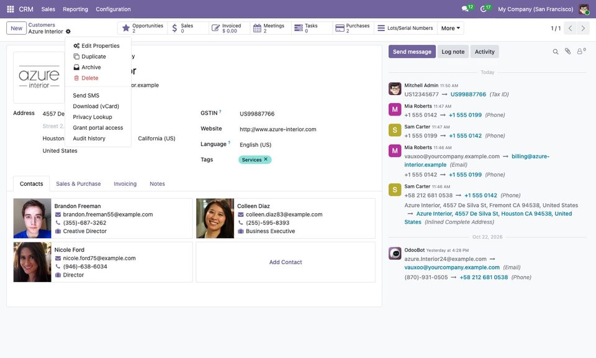The height and width of the screenshot is (358, 596).
Task: Open the Configuration menu
Action: tap(113, 9)
